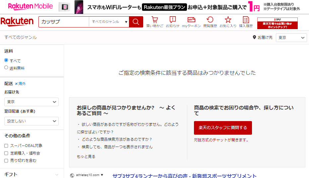Check the 売り切れを含む checkbox
Viewport: 309px width, 178px height.
6,161
